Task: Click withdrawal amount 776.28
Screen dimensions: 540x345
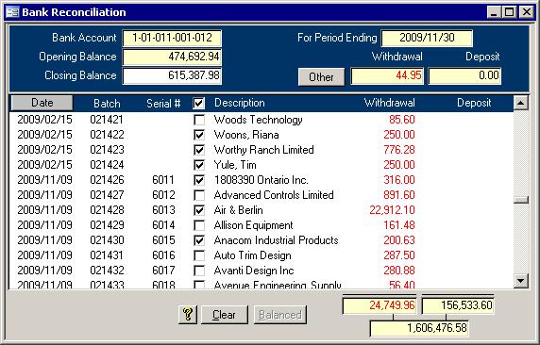Action: coord(399,150)
